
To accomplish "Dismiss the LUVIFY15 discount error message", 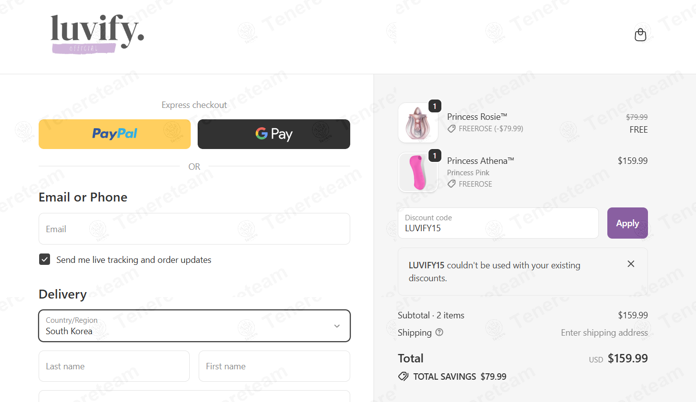I will point(631,264).
